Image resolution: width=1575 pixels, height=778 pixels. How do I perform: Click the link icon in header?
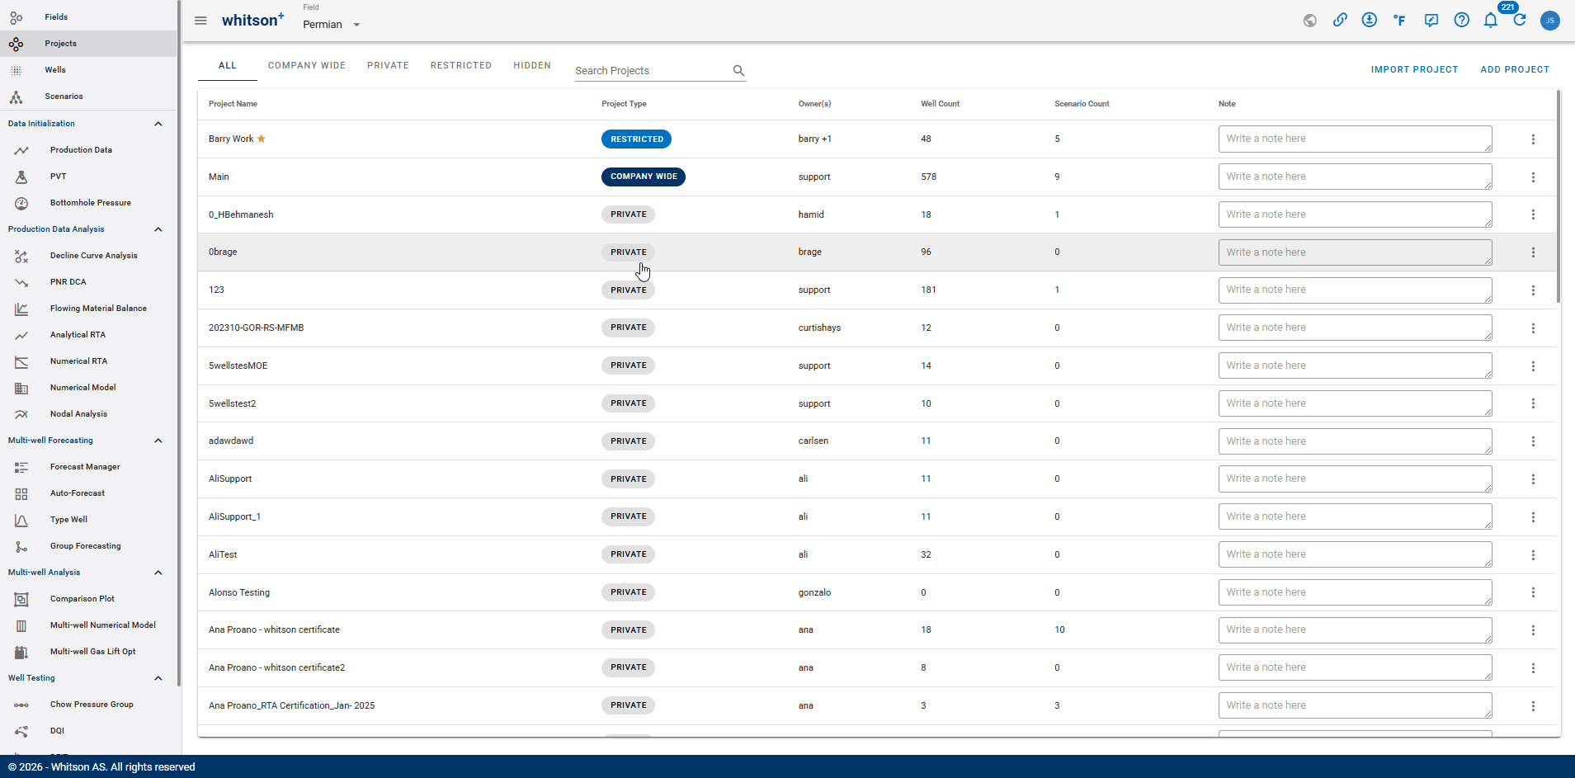1340,20
